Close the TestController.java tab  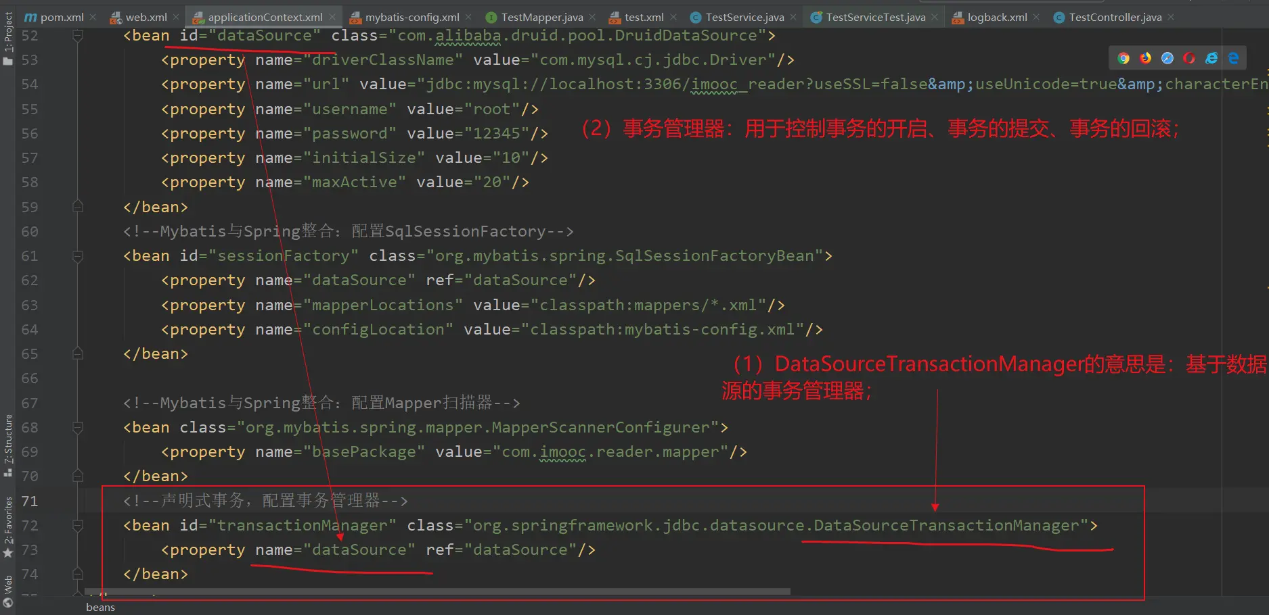(1171, 17)
